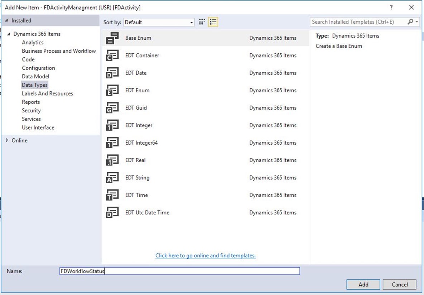This screenshot has width=424, height=295.
Task: Click the EDT Guid label
Action: tap(136, 108)
